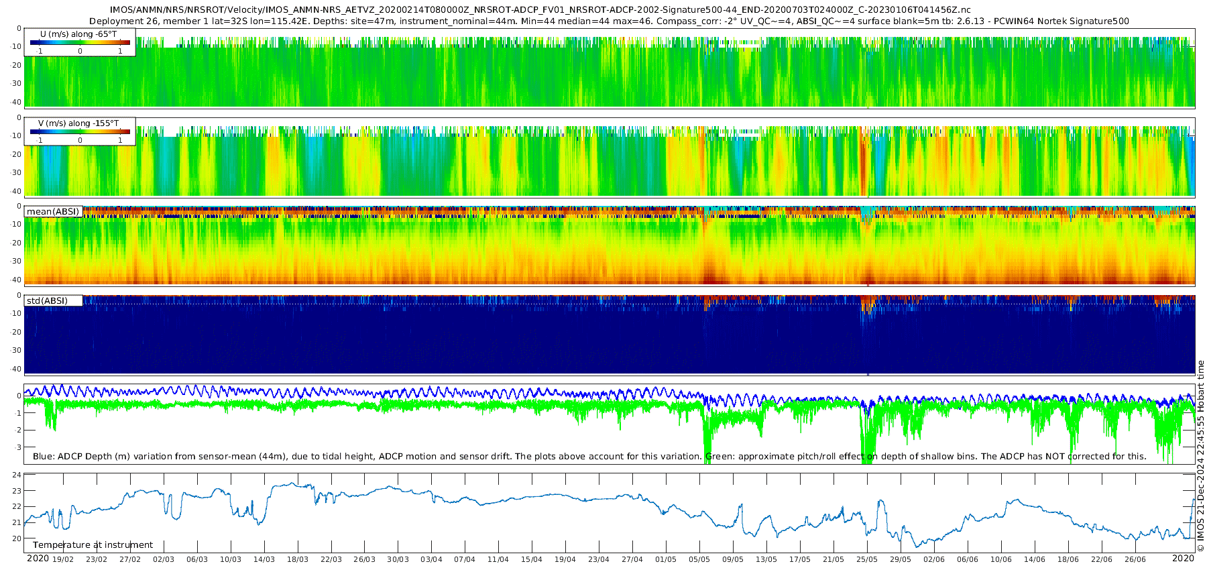Click the U velocity colorbar legend
Viewport: 1207px width, 570px height.
coord(80,43)
